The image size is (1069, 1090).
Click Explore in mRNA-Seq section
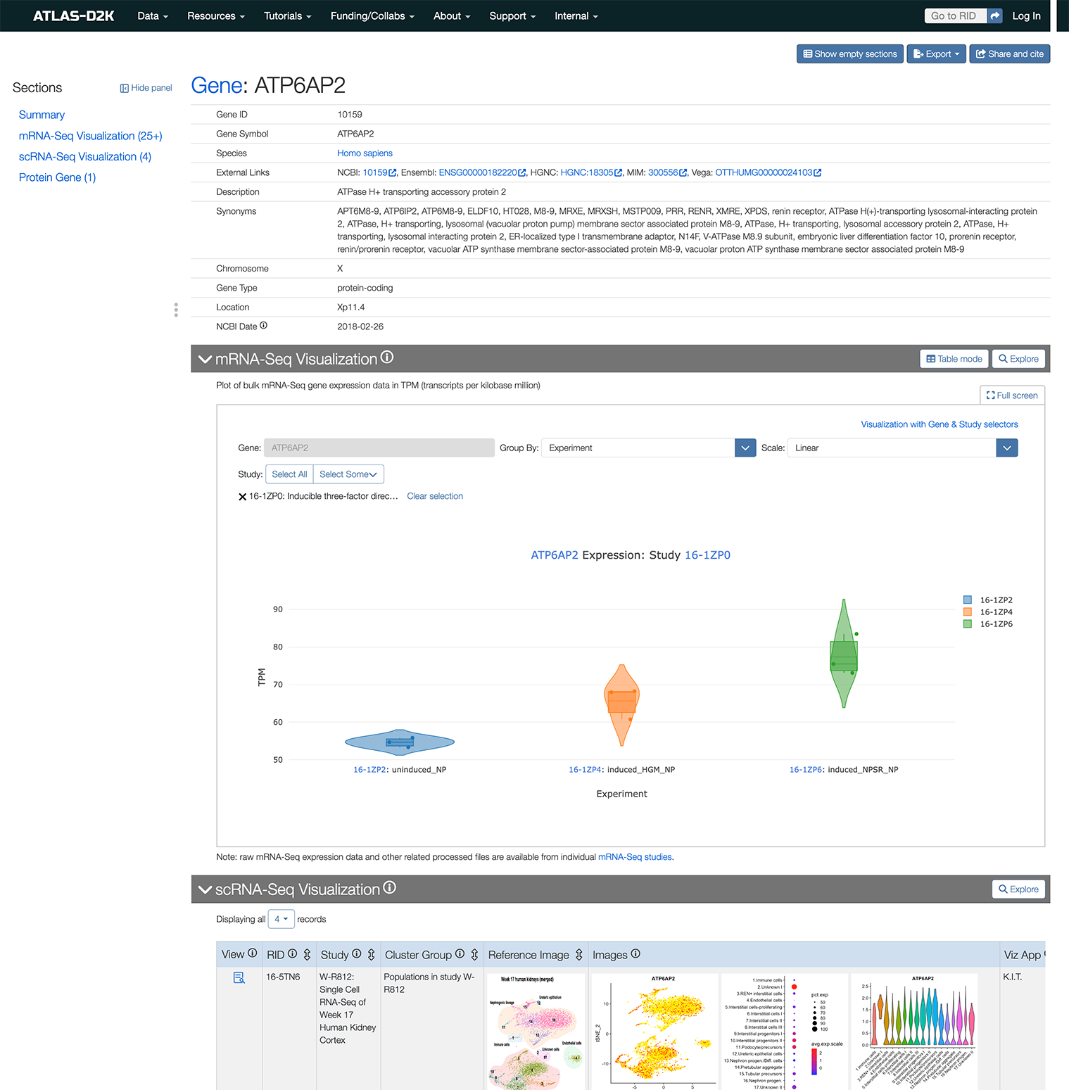(x=1018, y=359)
